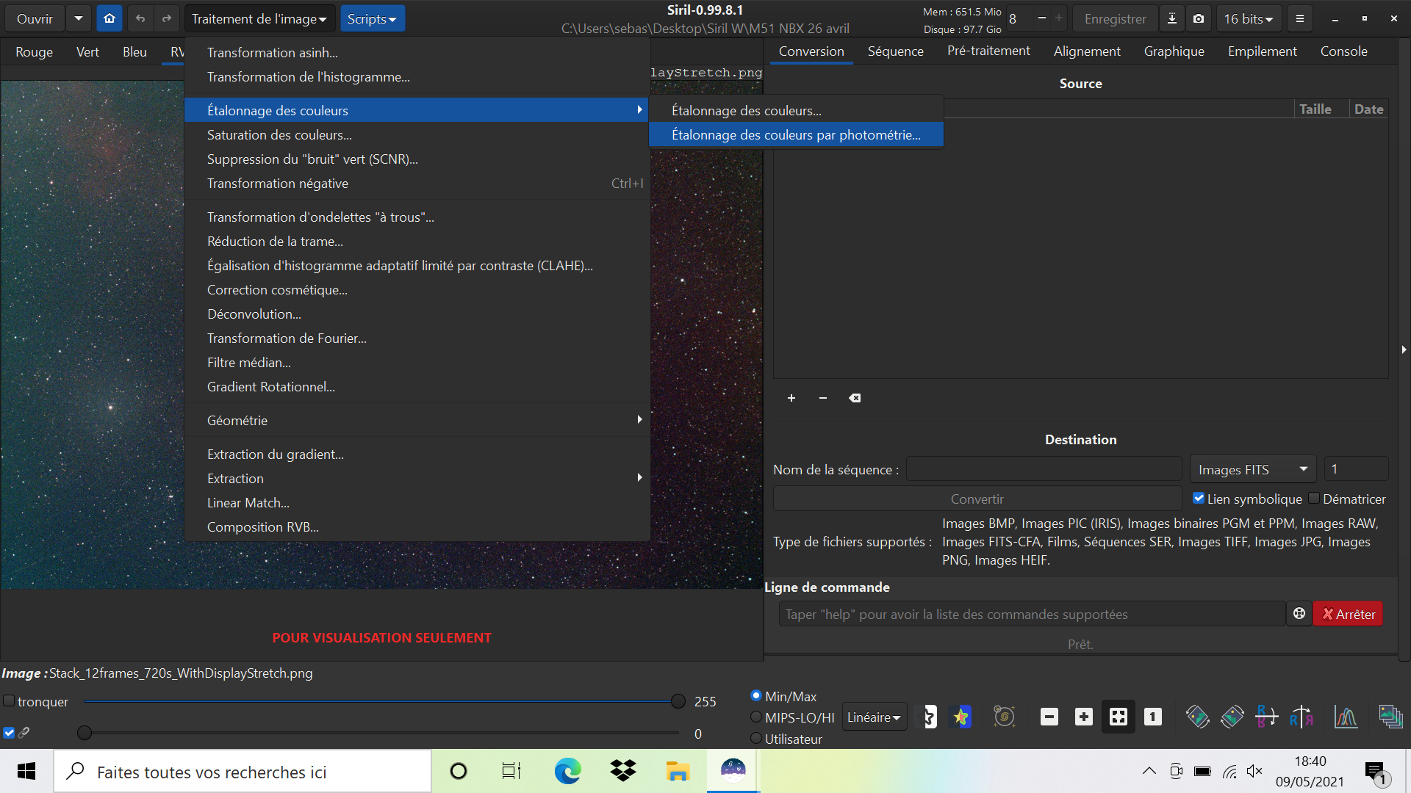Expand the Géométrie submenu
This screenshot has width=1411, height=793.
click(417, 420)
